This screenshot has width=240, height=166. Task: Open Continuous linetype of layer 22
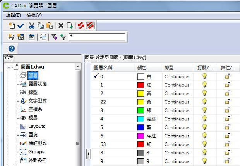(x=177, y=102)
